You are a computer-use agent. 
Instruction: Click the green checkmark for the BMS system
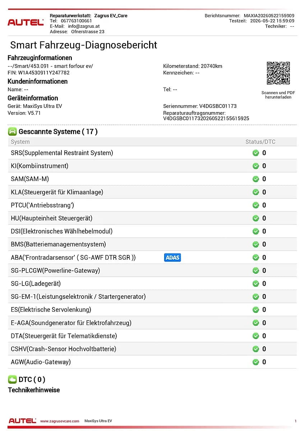click(256, 245)
